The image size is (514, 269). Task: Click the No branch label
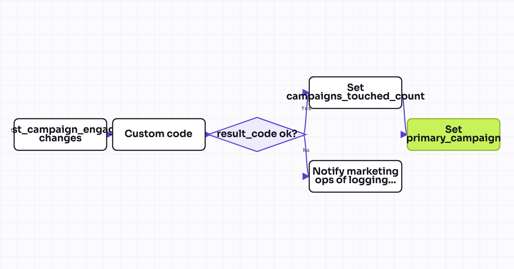(x=306, y=150)
